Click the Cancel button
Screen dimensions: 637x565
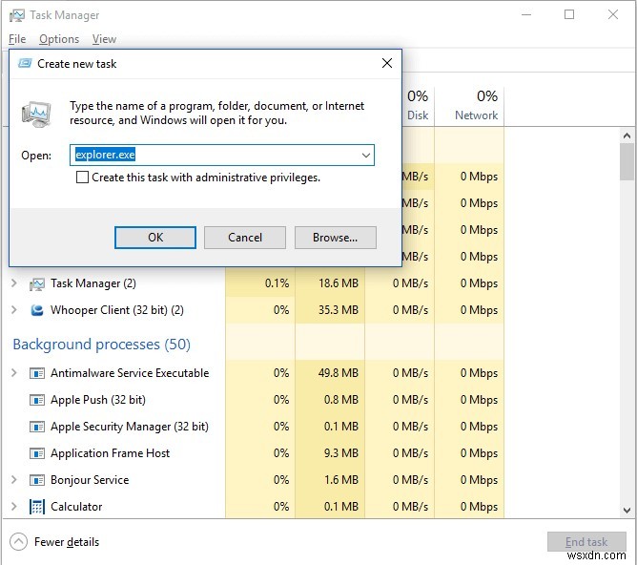click(245, 238)
